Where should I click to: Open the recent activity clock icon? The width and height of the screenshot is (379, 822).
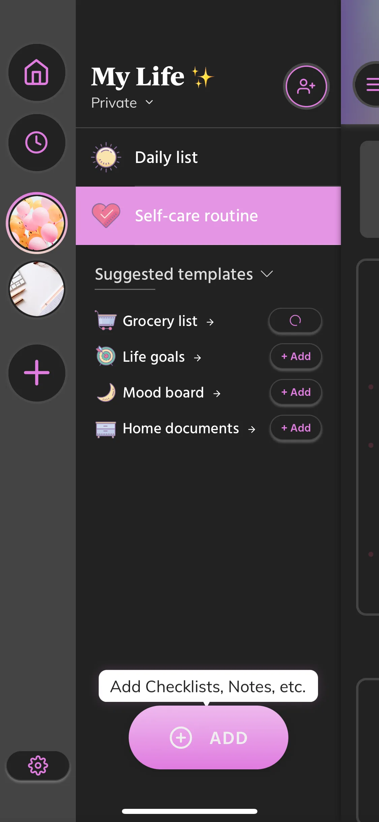coord(37,142)
